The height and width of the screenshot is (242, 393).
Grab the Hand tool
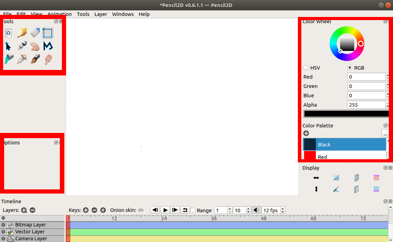(35, 46)
